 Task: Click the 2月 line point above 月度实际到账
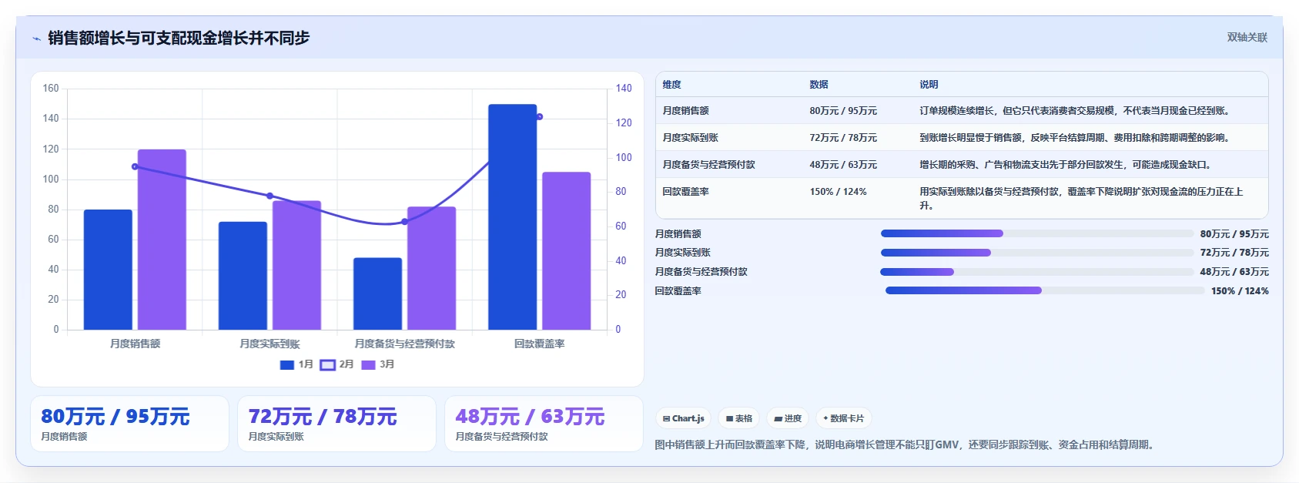pos(270,196)
